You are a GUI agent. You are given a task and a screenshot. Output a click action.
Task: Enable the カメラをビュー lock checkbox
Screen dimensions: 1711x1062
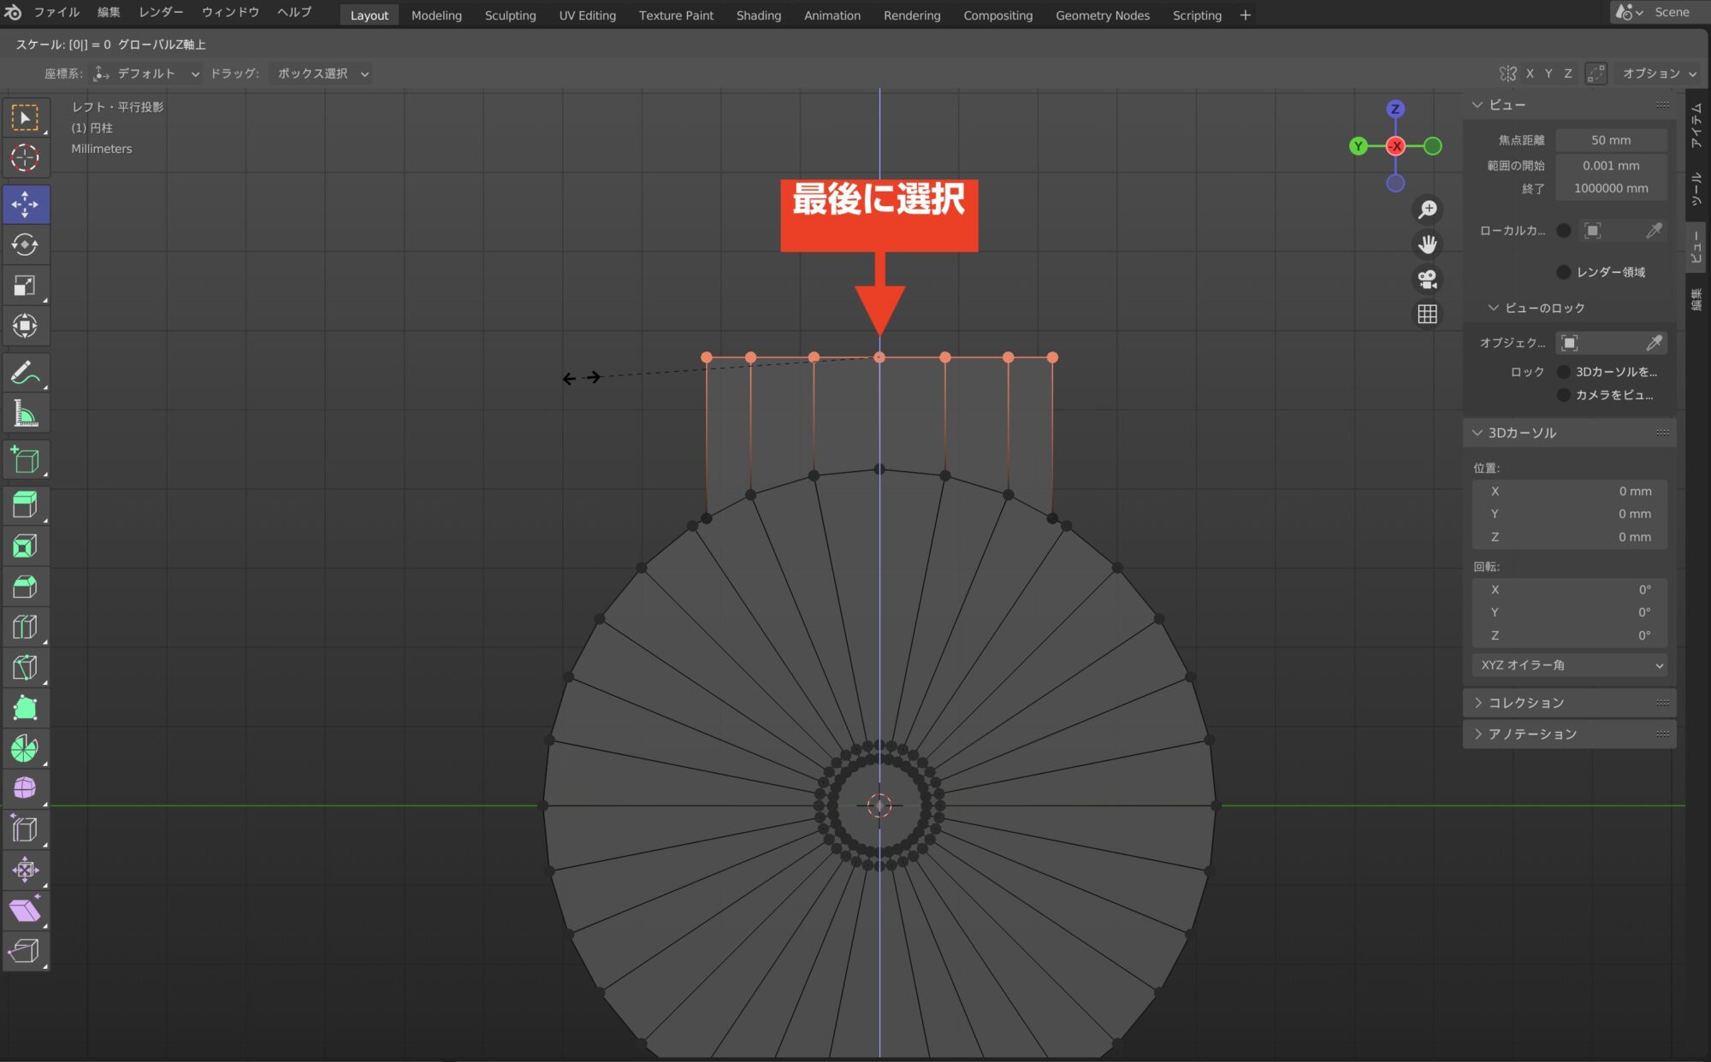1564,395
